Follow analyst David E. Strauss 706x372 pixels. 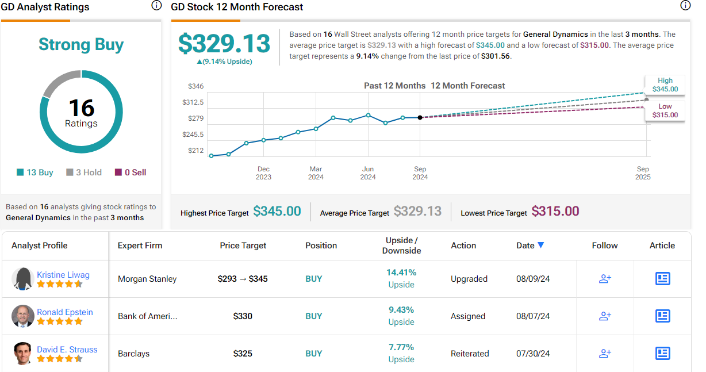tap(605, 354)
